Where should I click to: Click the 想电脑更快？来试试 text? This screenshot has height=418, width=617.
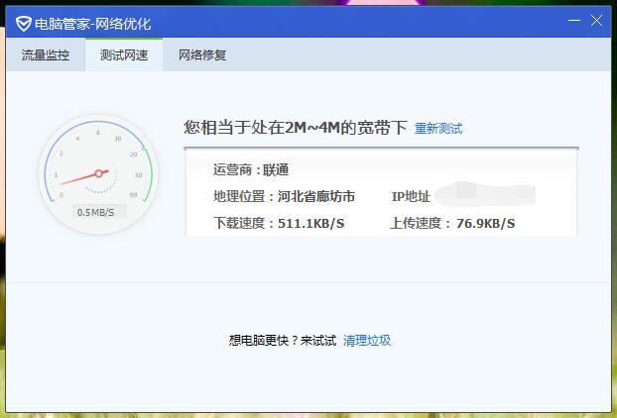click(x=283, y=340)
